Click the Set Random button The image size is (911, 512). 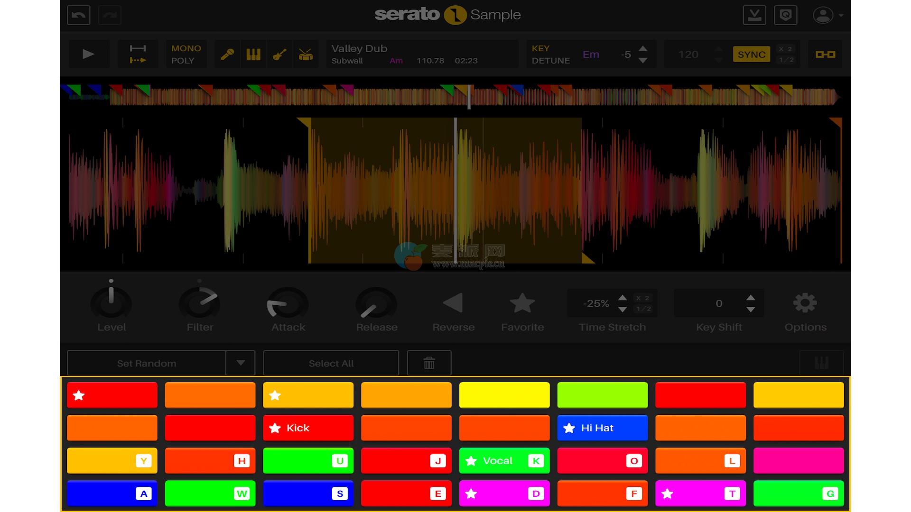[x=147, y=363]
